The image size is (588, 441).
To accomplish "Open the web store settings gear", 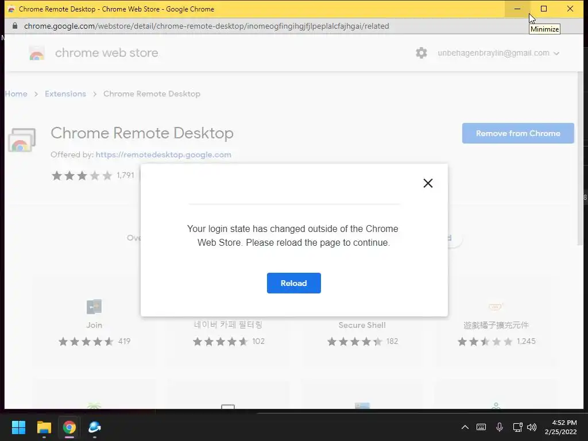I will coord(421,53).
